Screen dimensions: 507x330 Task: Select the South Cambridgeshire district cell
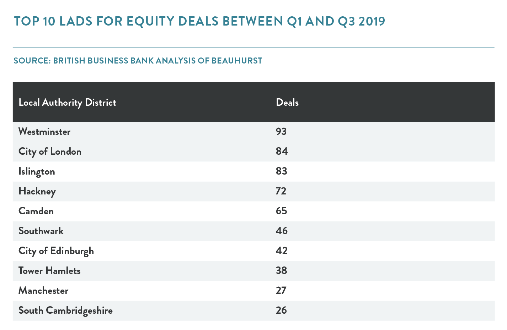[65, 310]
